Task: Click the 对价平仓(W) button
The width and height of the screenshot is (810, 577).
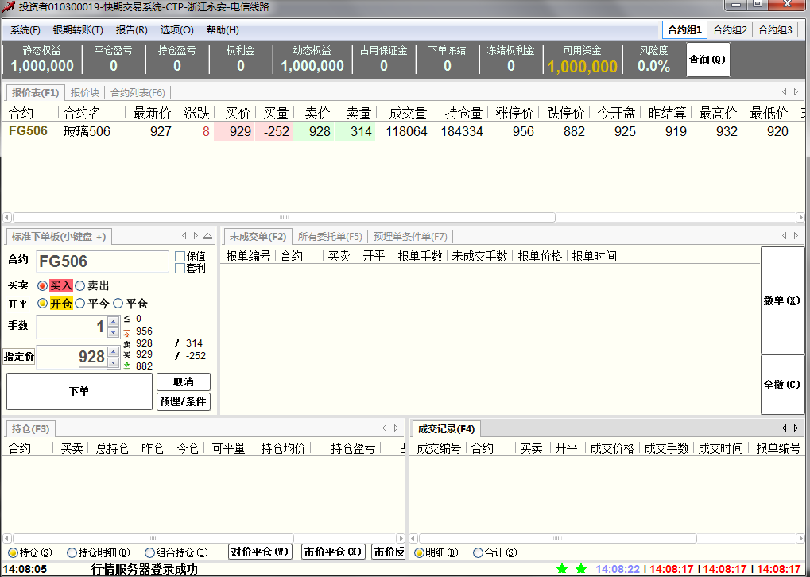Action: pyautogui.click(x=260, y=552)
